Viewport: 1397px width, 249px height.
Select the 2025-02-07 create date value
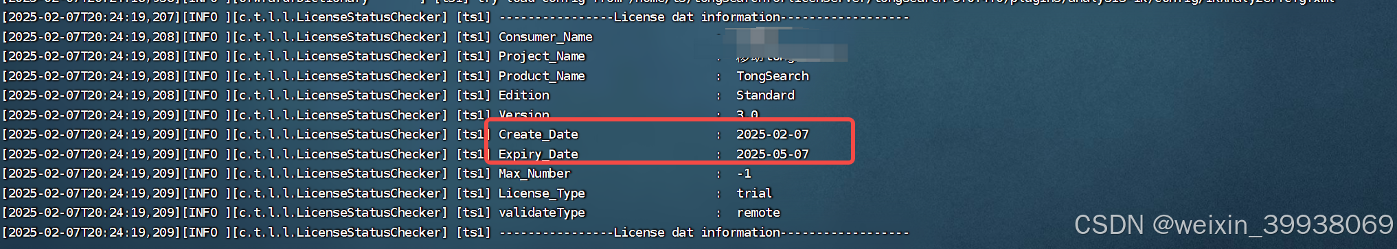[773, 134]
